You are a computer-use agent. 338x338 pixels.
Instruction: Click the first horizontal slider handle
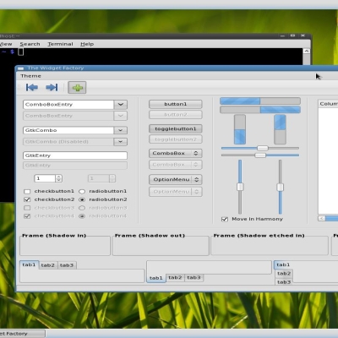click(x=263, y=148)
